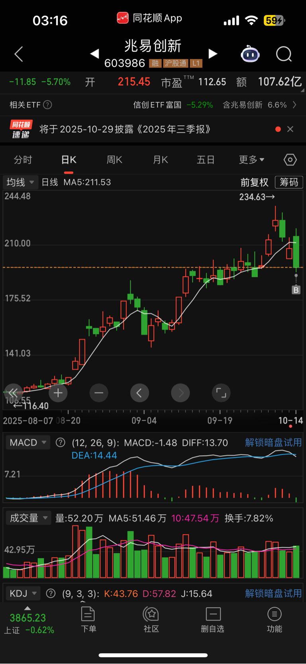Viewport: 306px width, 664px height.
Task: Tap the MA5:211.53 value
Action: coord(87,182)
